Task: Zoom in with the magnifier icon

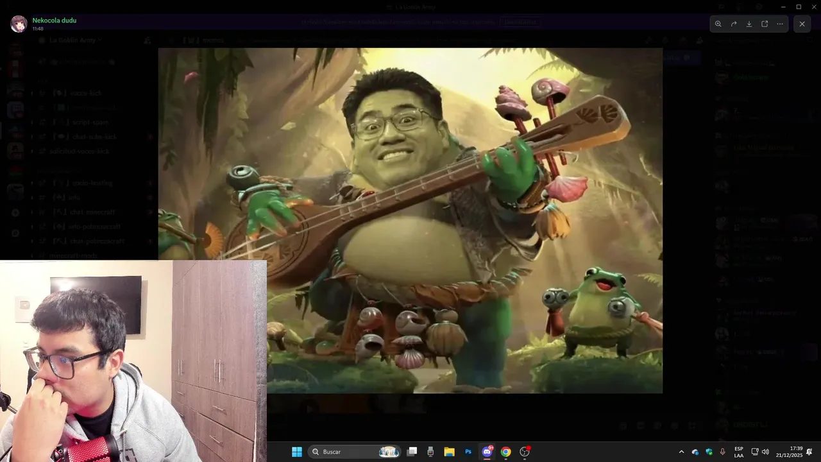Action: pyautogui.click(x=718, y=24)
